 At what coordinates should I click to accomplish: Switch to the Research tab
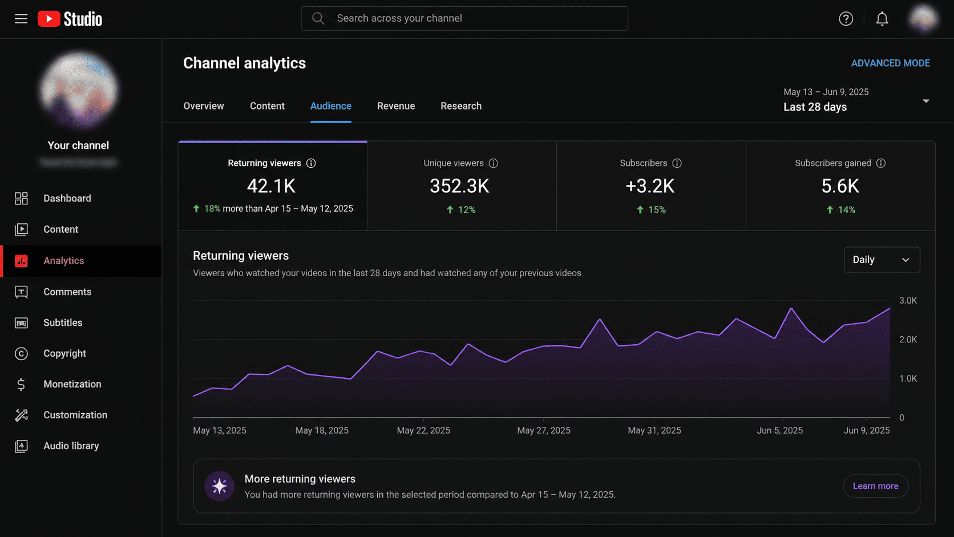[461, 106]
